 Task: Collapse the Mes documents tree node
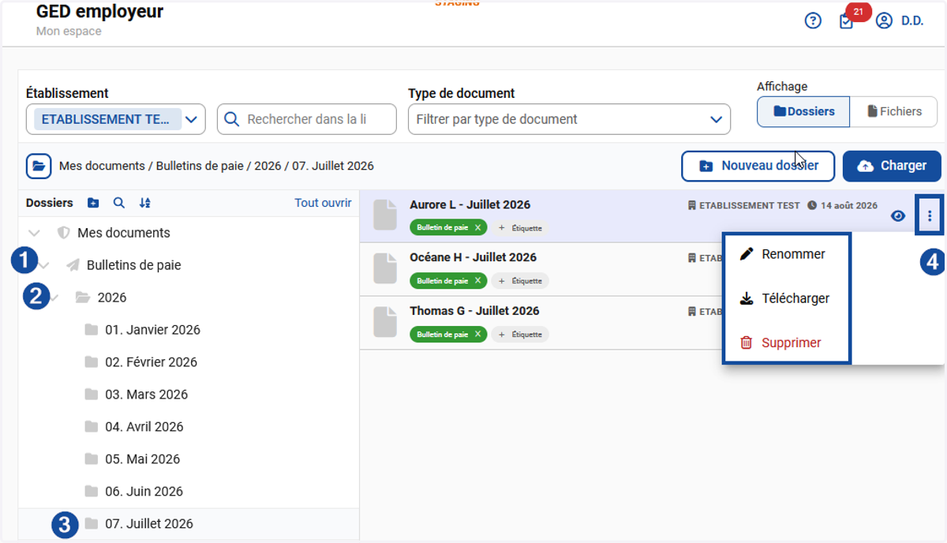point(34,233)
